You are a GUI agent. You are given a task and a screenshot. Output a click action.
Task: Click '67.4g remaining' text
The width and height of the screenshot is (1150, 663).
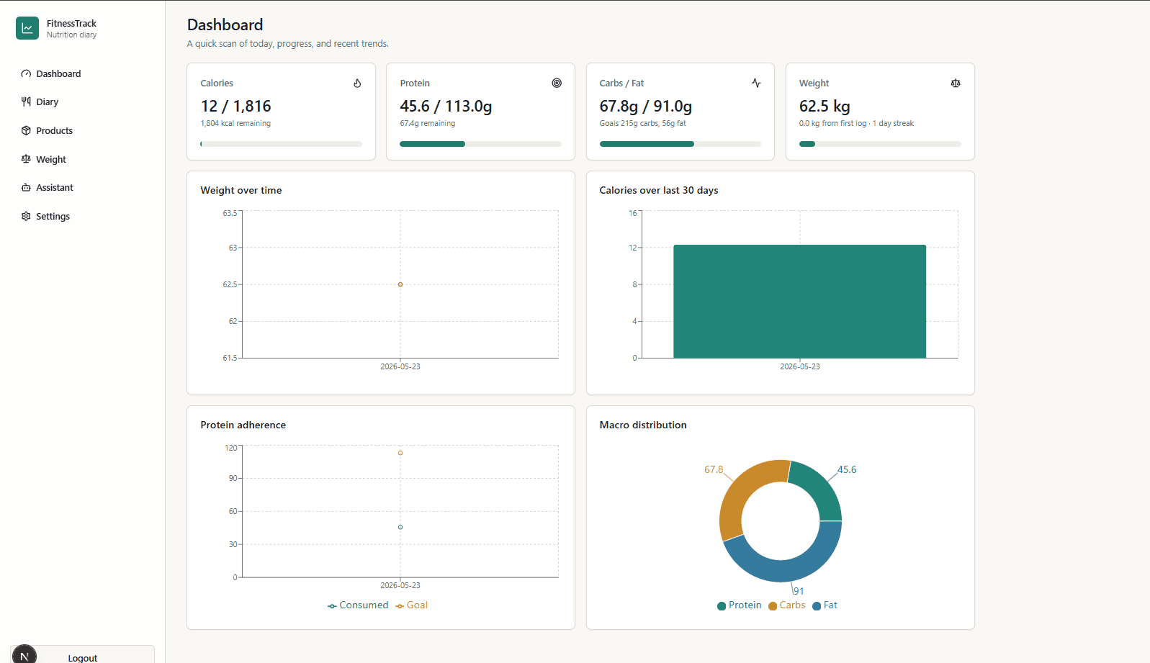click(x=427, y=124)
